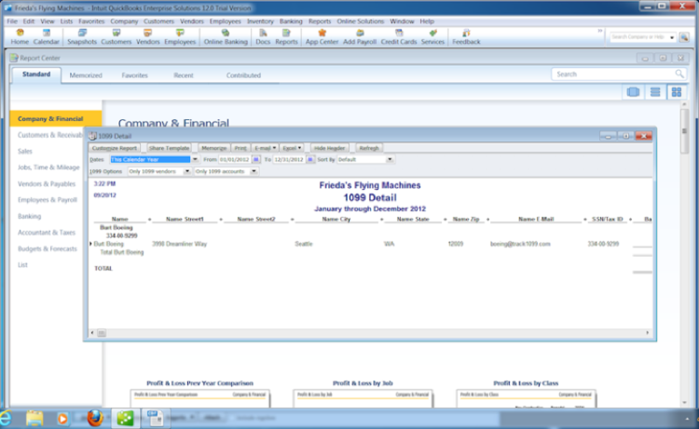Click the Memorize button

(x=214, y=148)
